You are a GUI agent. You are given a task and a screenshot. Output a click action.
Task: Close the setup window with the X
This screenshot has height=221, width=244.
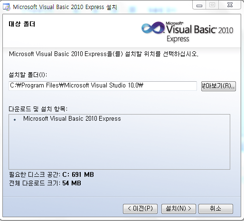[230, 5]
